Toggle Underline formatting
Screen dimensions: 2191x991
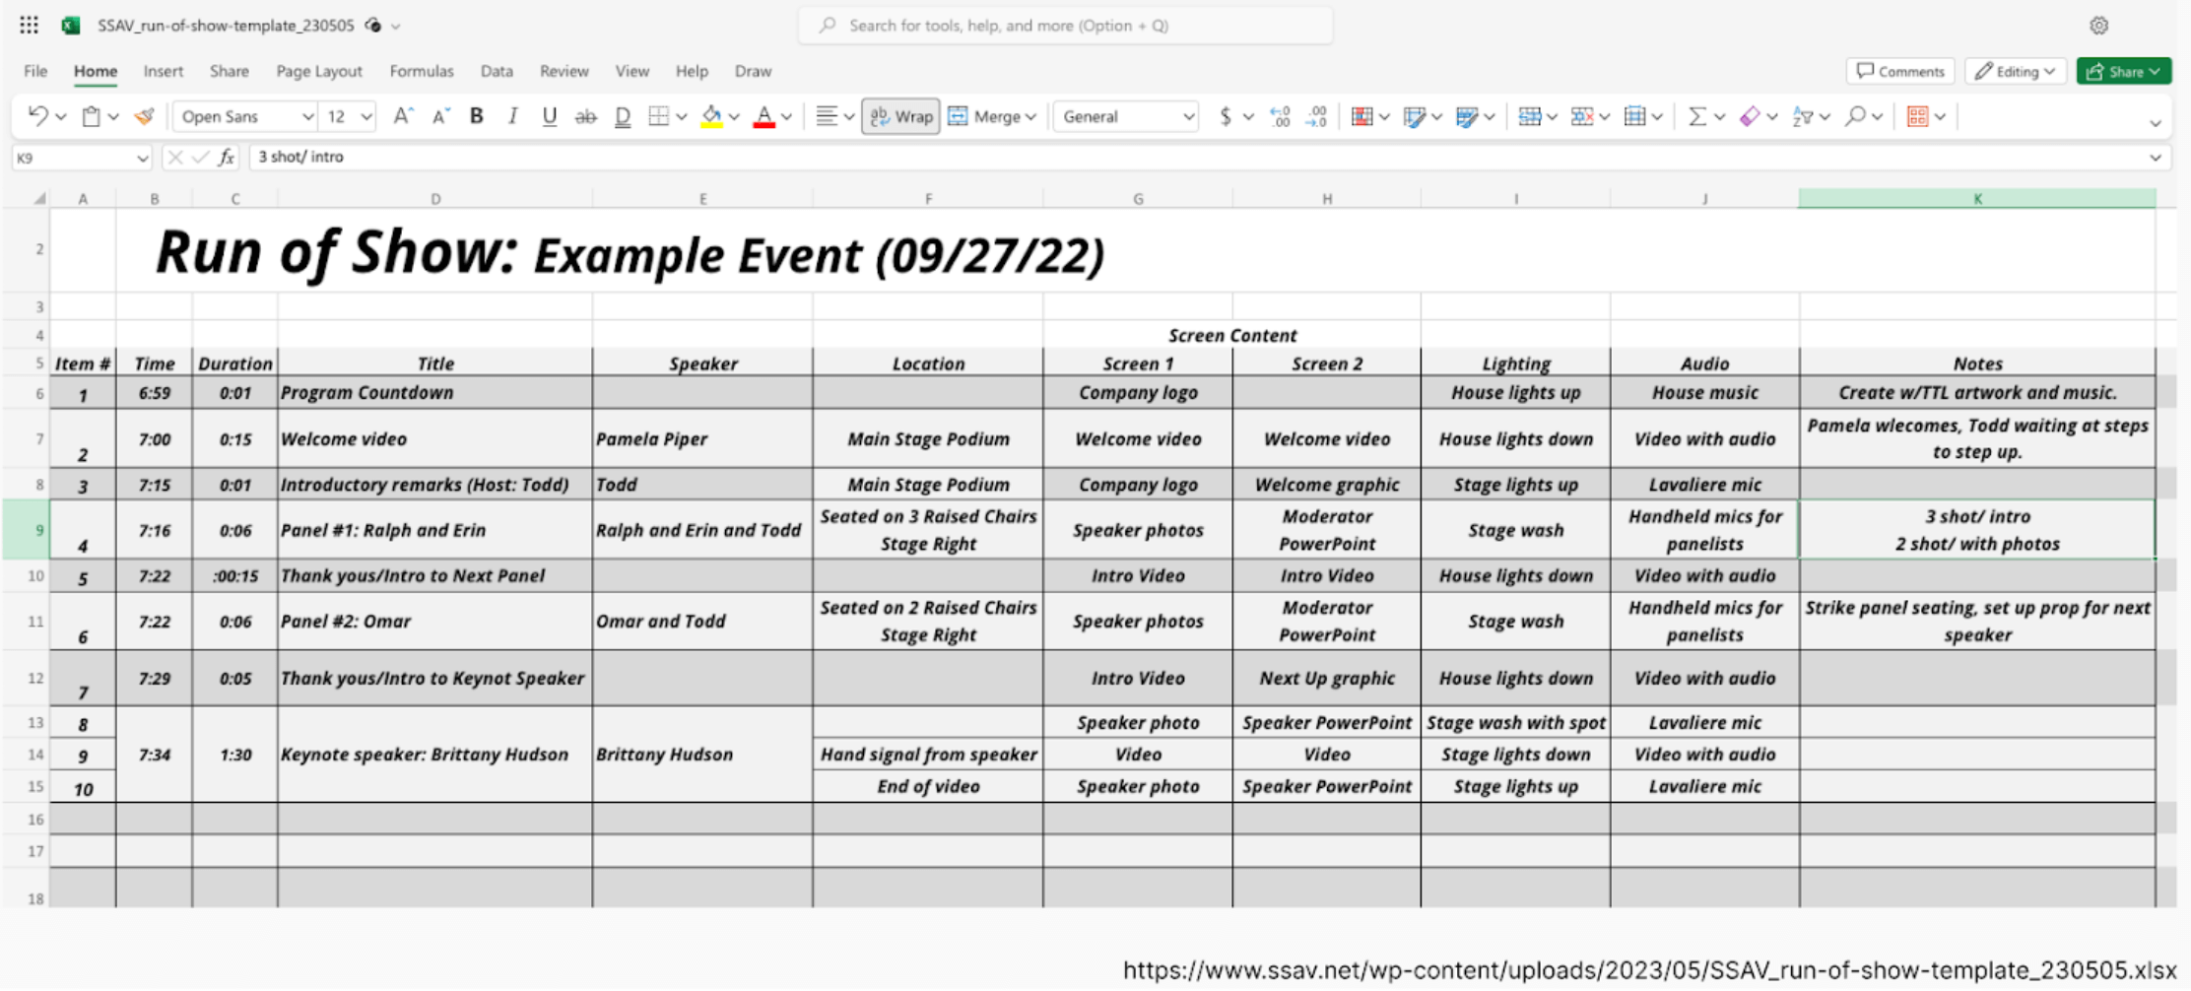point(548,116)
